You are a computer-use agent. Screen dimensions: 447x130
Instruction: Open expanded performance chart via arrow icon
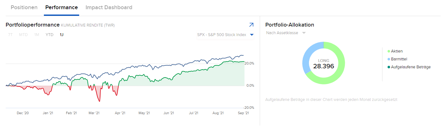pos(251,25)
